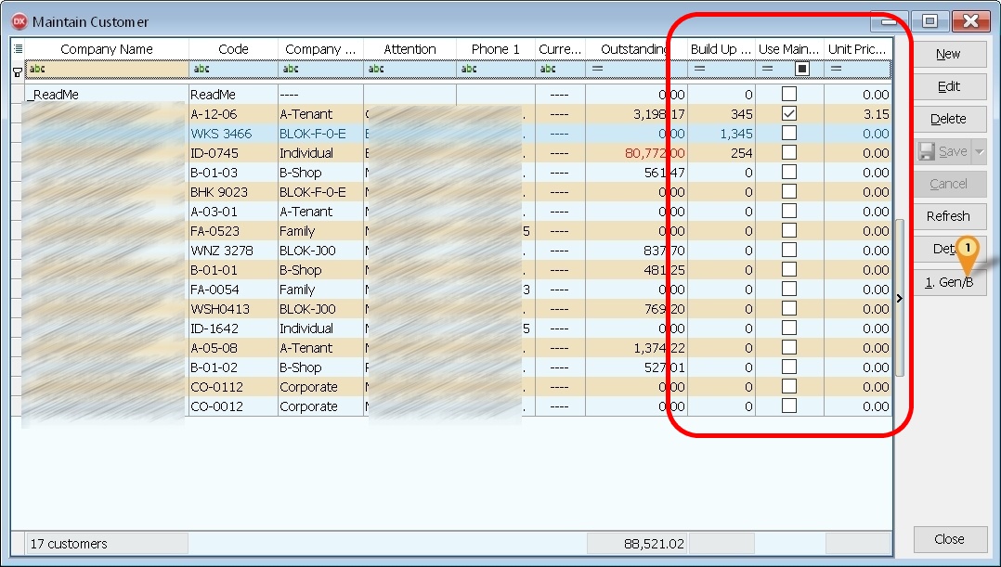Click the filter row funnel icon
Screen dimensions: 1001x567
coord(18,71)
